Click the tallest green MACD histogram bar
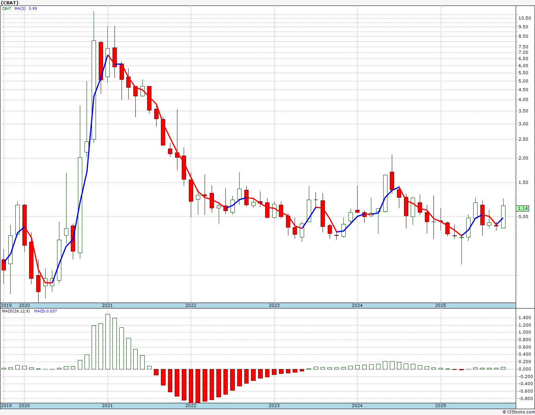The image size is (535, 415). coord(108,342)
